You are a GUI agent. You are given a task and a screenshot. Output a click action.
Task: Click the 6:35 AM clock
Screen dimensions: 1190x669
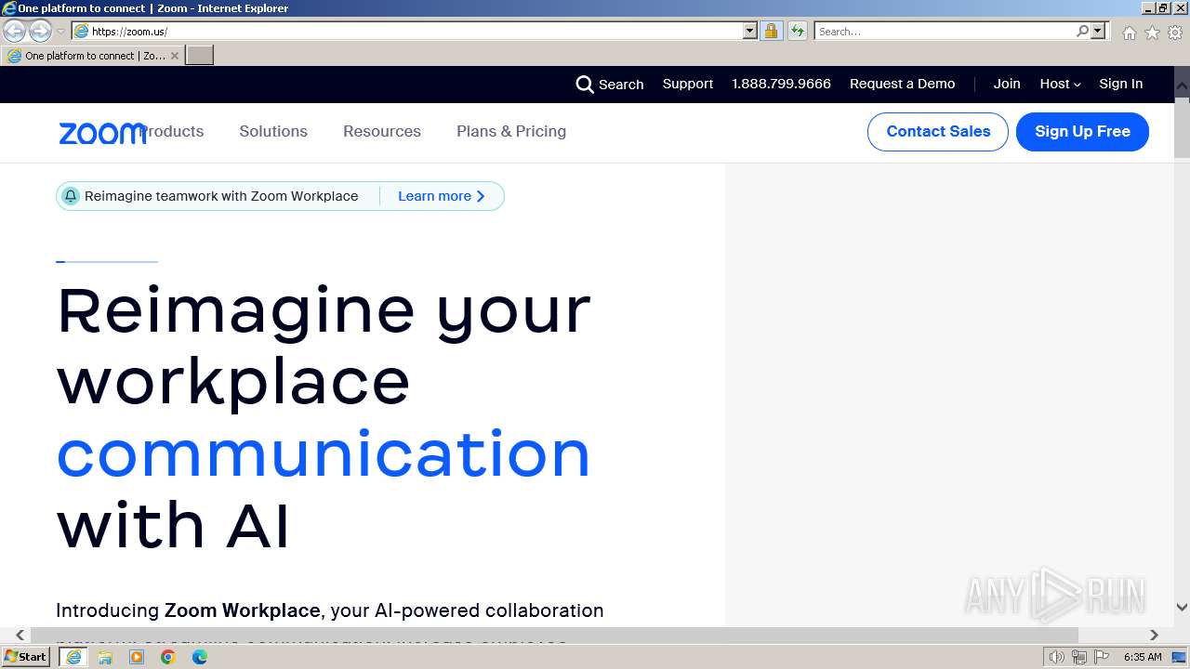pyautogui.click(x=1143, y=657)
